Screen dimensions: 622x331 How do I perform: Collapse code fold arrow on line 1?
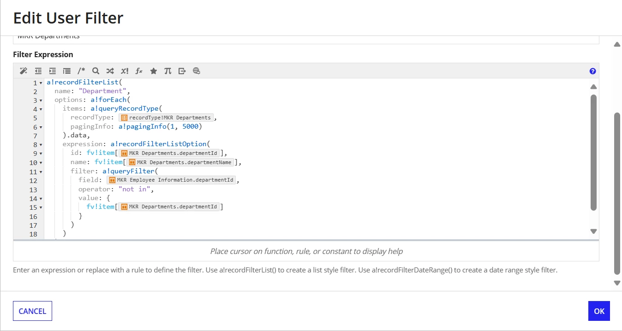(41, 83)
